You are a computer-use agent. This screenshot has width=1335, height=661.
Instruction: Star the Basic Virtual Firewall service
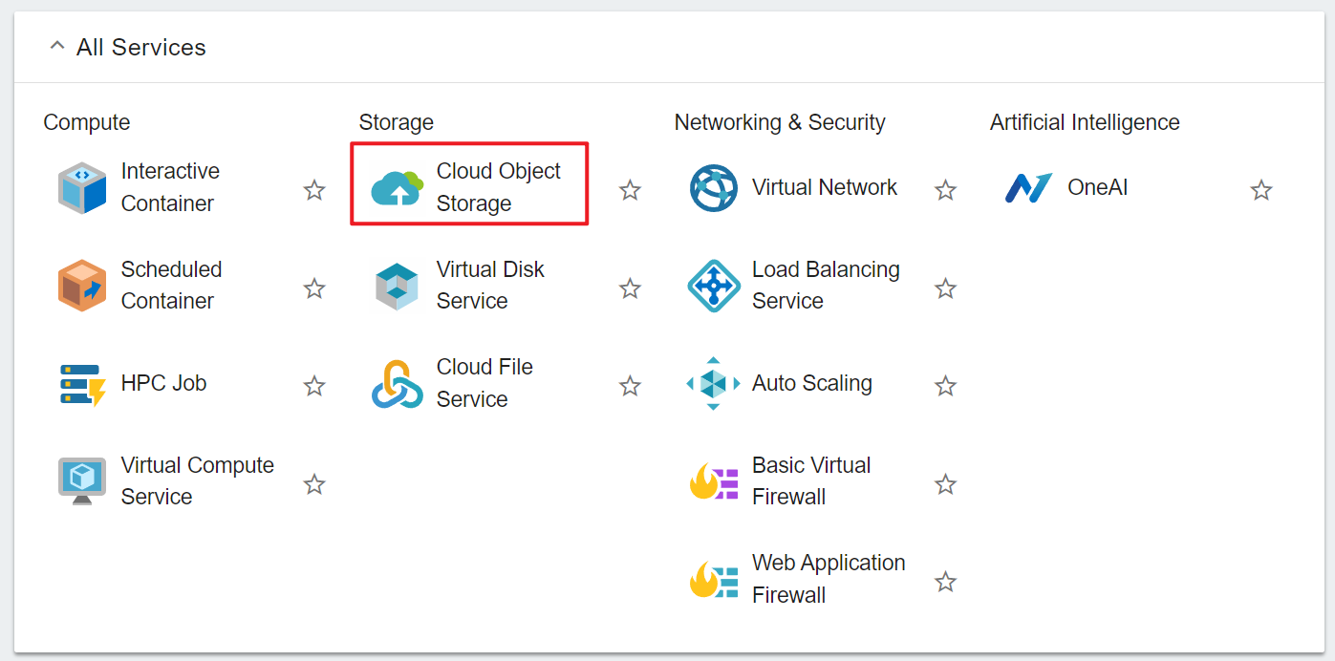click(x=945, y=484)
